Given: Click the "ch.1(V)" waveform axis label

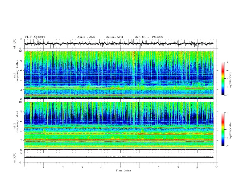Looking at the screenshot, I should pos(15,44).
